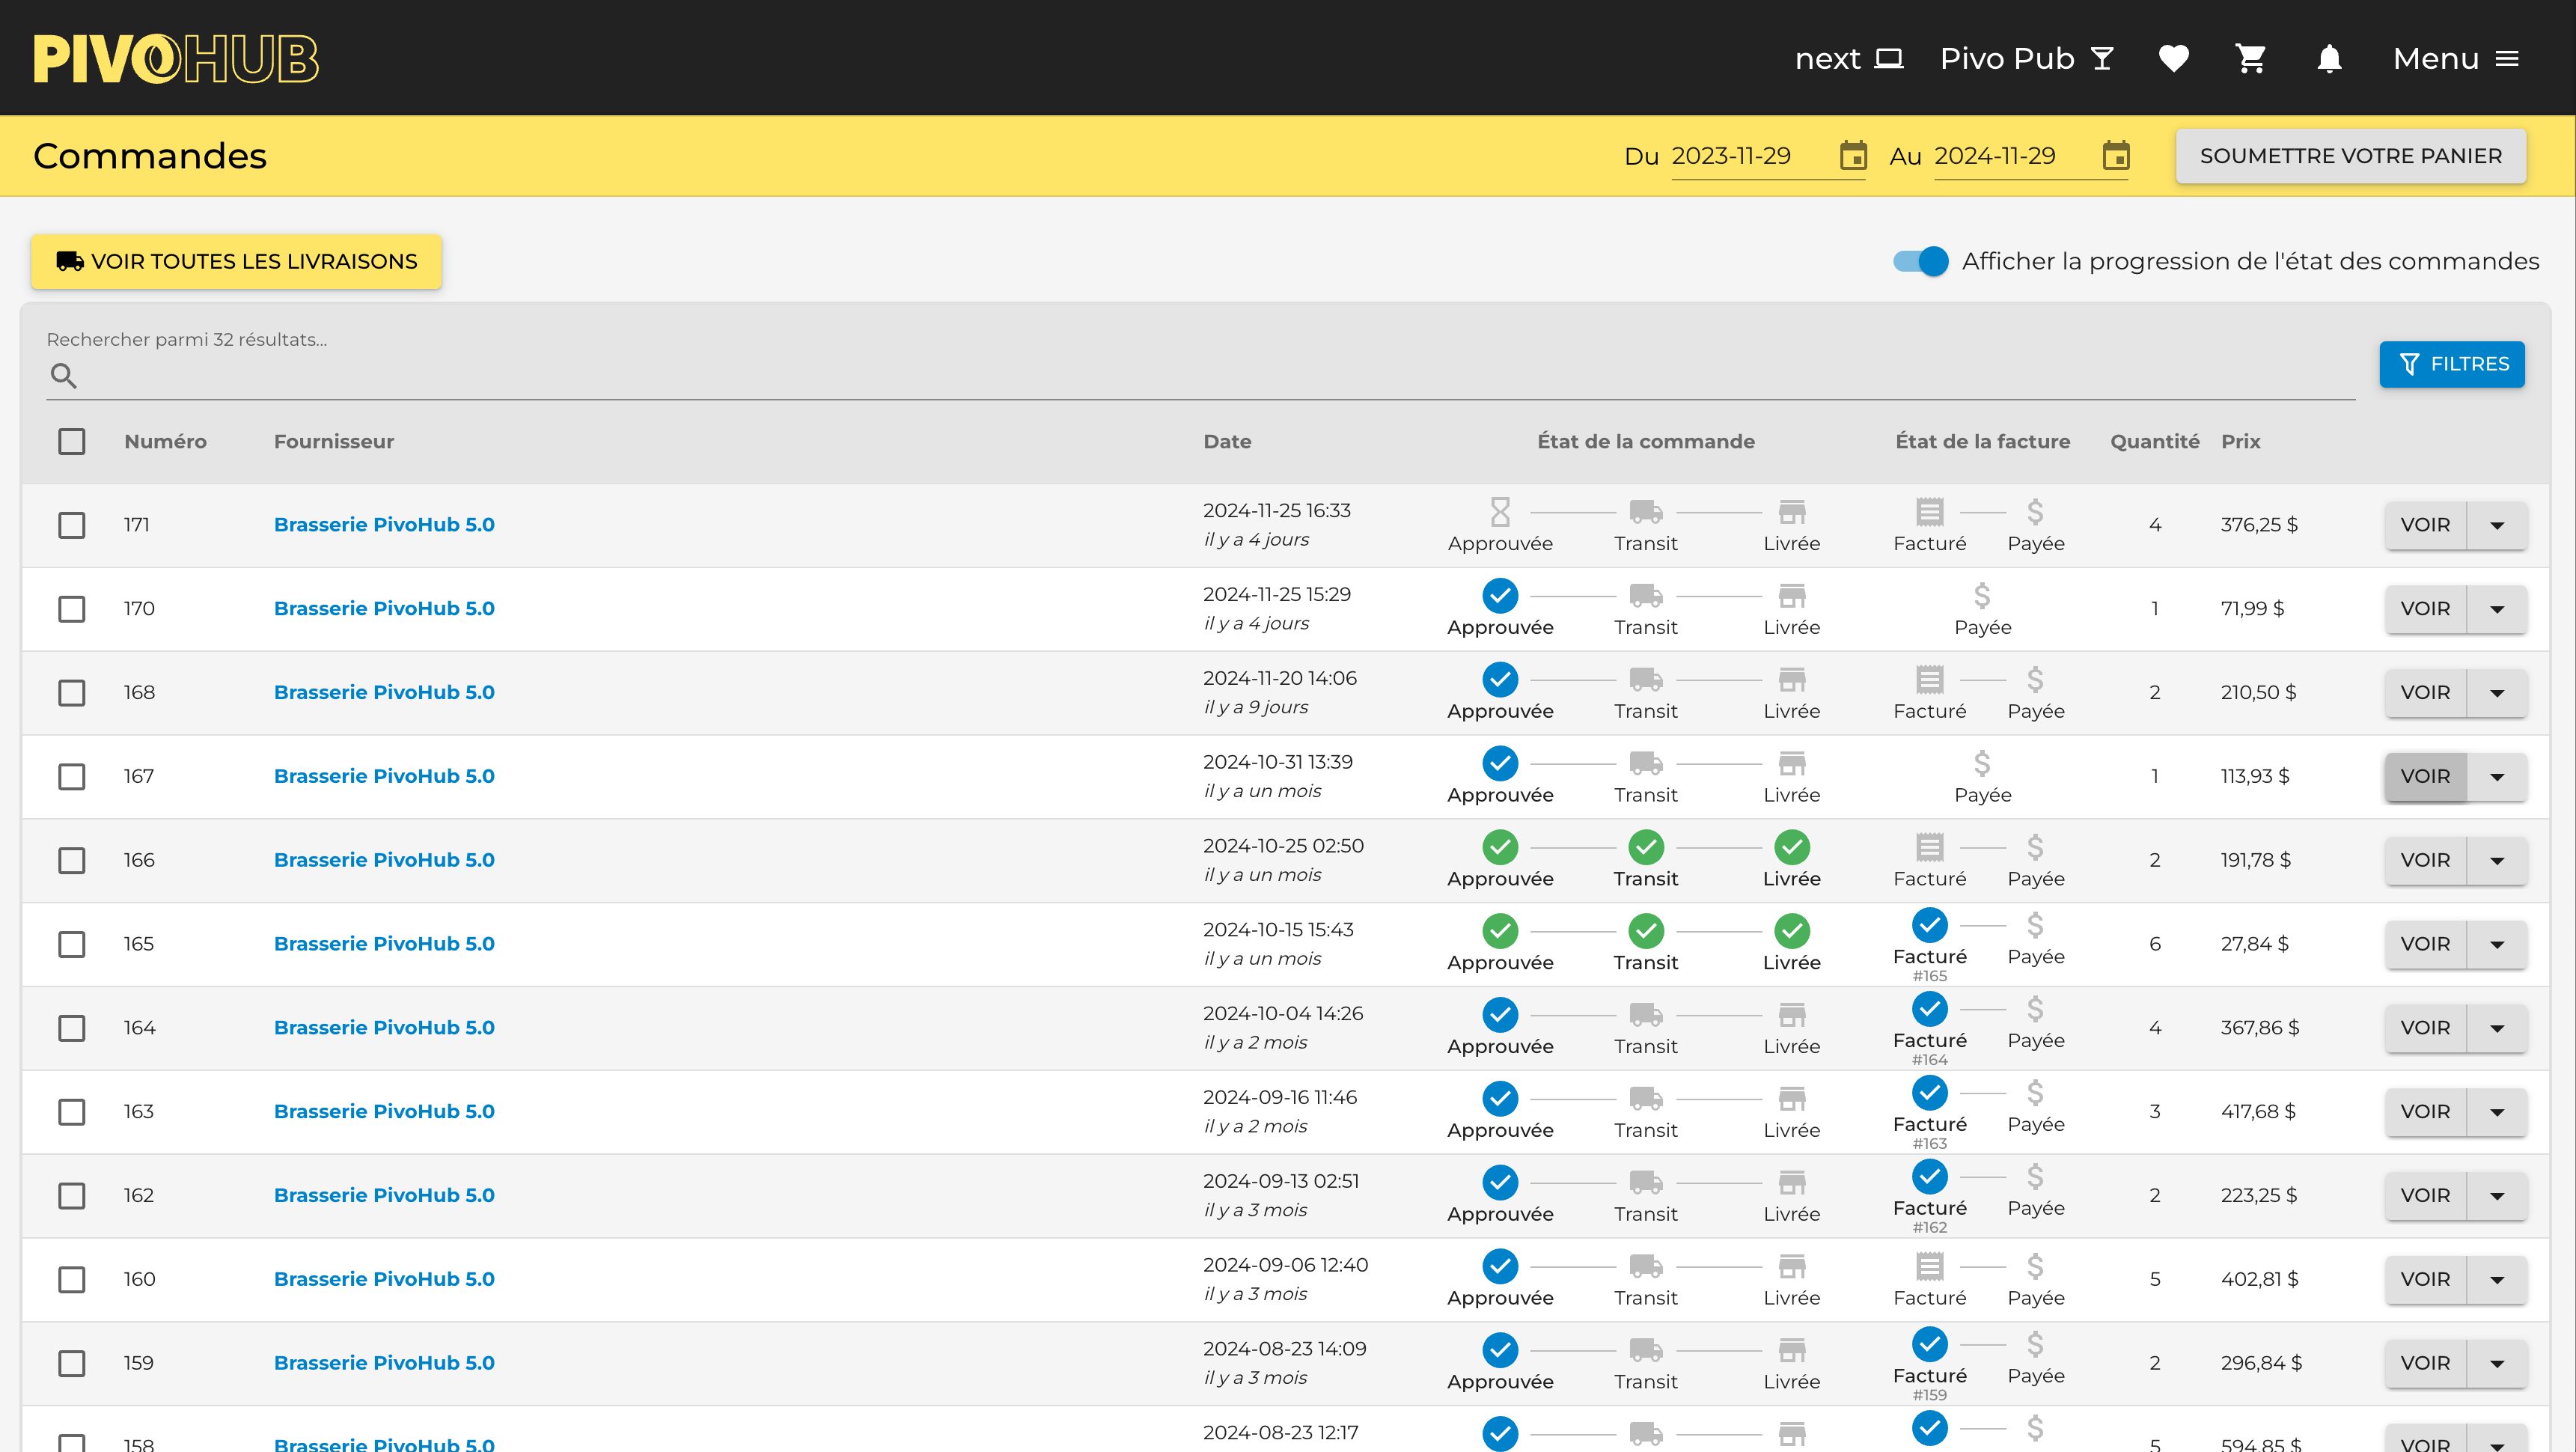Submit your cart with SOUMETTRE VOTRE PANIER

point(2350,156)
